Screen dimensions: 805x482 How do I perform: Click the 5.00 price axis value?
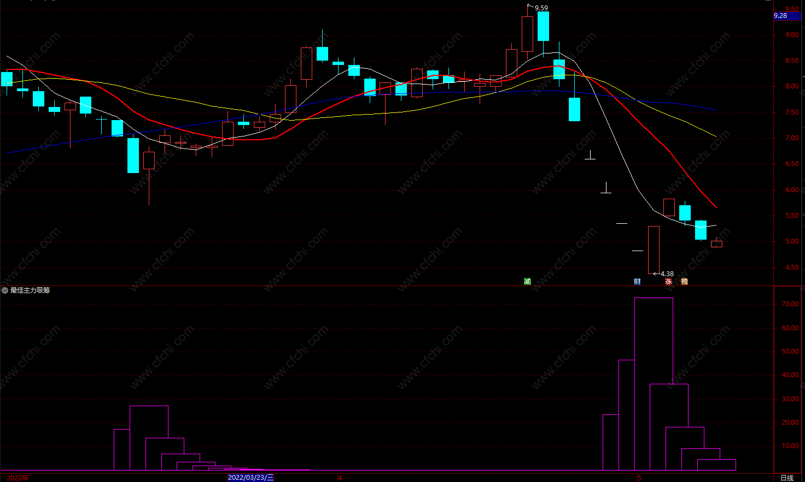pos(791,241)
